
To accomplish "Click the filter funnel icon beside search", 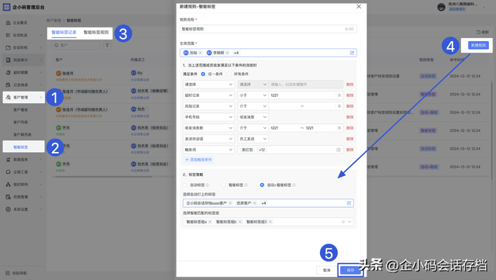I will 107,45.
